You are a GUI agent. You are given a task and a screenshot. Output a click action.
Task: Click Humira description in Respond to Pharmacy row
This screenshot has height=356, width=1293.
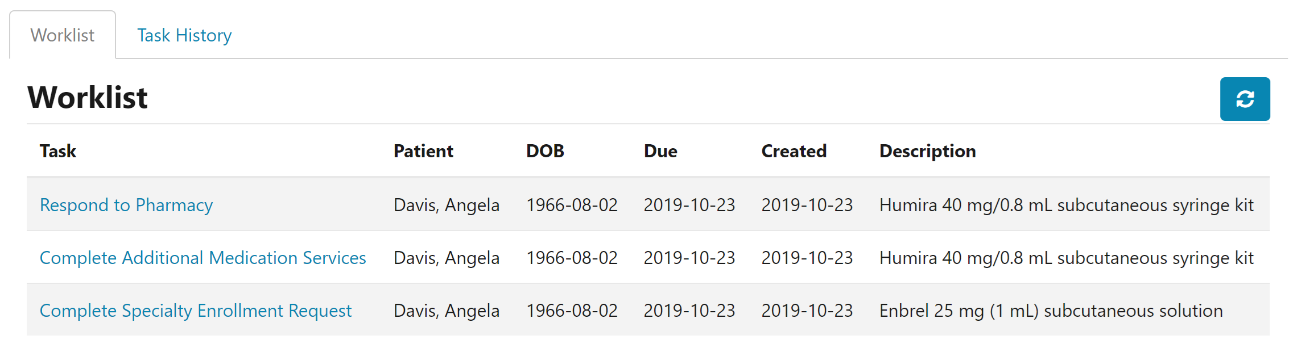click(x=1066, y=205)
